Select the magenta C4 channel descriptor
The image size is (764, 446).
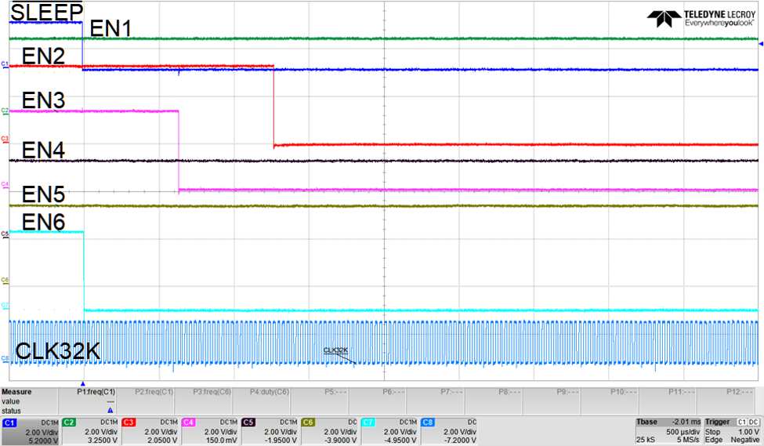(209, 430)
